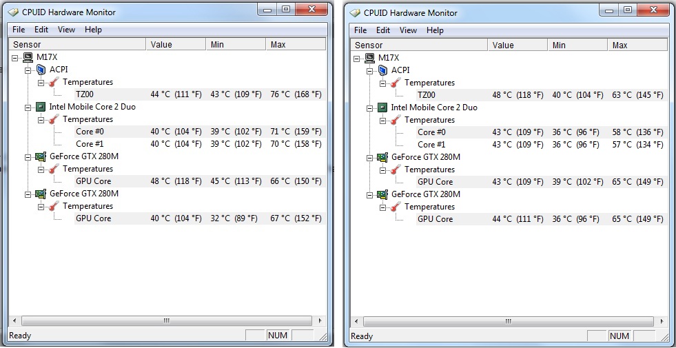676x348 pixels.
Task: Open File menu in right window
Action: pyautogui.click(x=360, y=30)
